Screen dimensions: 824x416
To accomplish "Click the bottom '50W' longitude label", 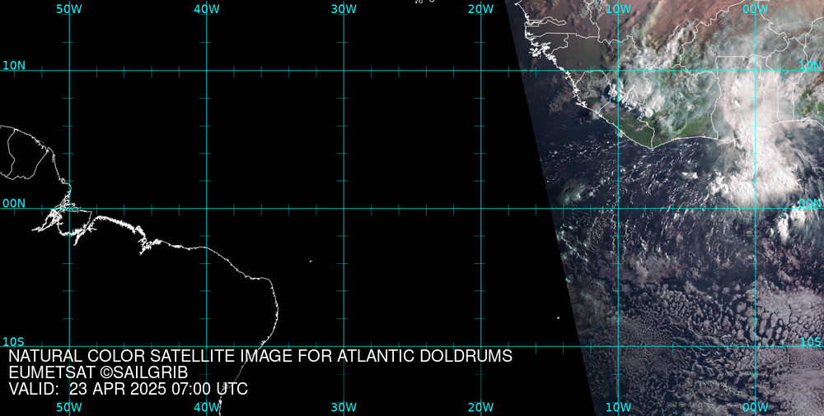I will [69, 407].
